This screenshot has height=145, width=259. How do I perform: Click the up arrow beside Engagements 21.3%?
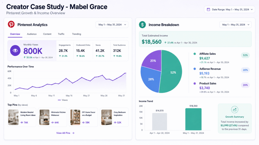click(x=60, y=56)
